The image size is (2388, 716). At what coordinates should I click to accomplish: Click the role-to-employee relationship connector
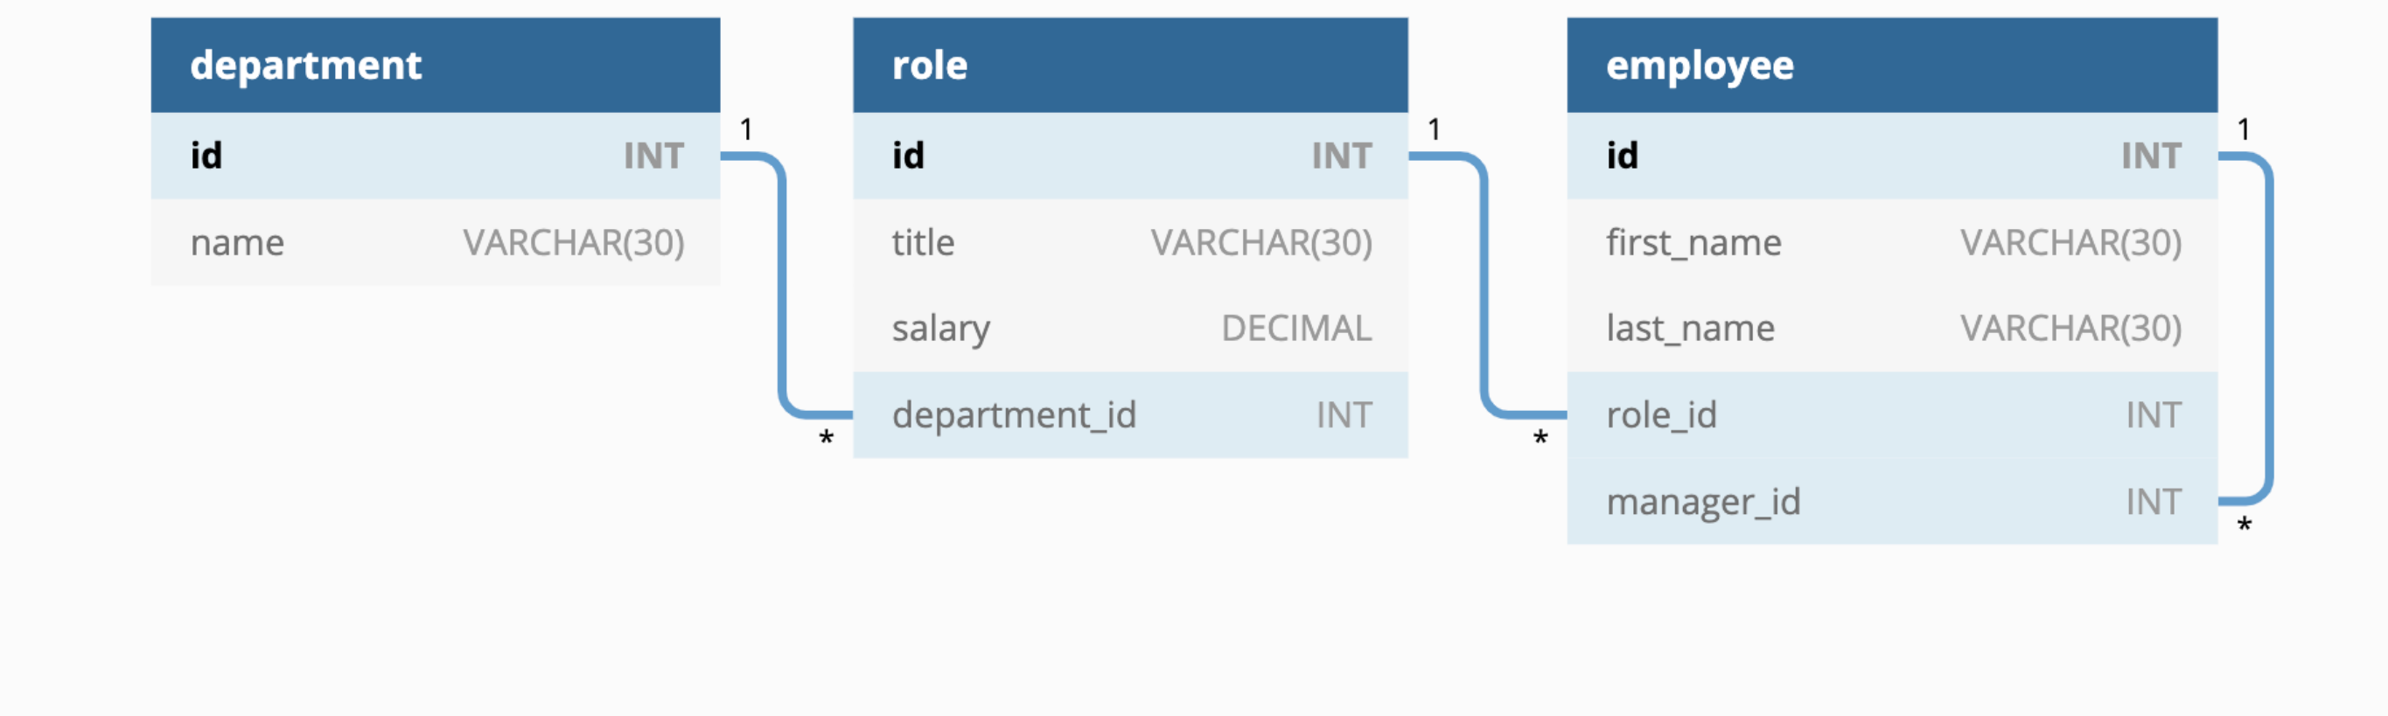coord(1484,287)
